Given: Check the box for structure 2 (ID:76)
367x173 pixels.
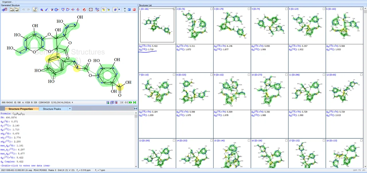Looking at the screenshot, I should (x=212, y=9).
